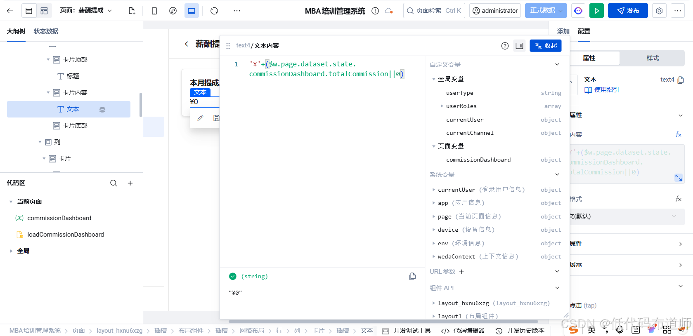Collapse the 全局变量 group
This screenshot has height=336, width=693.
tap(434, 79)
